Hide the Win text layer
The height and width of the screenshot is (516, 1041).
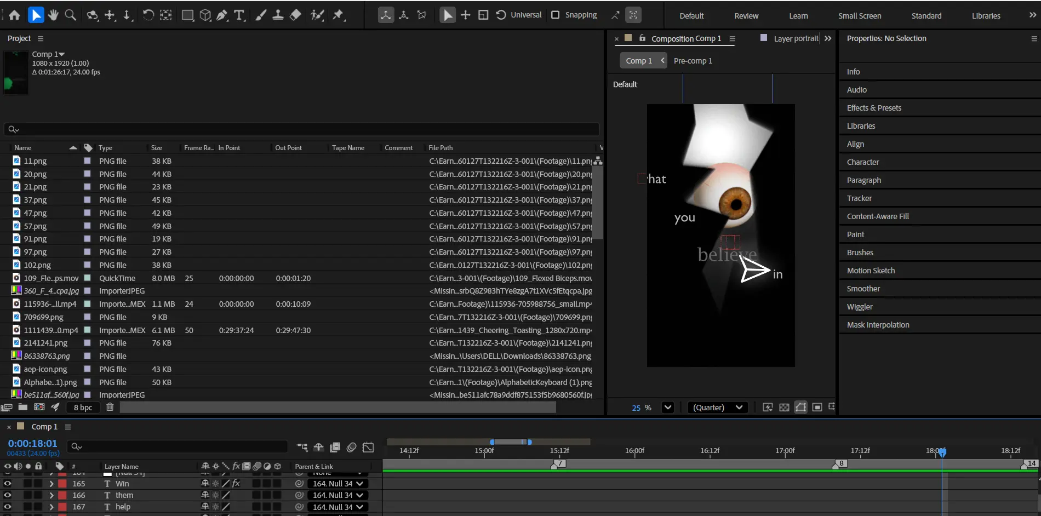(x=8, y=484)
